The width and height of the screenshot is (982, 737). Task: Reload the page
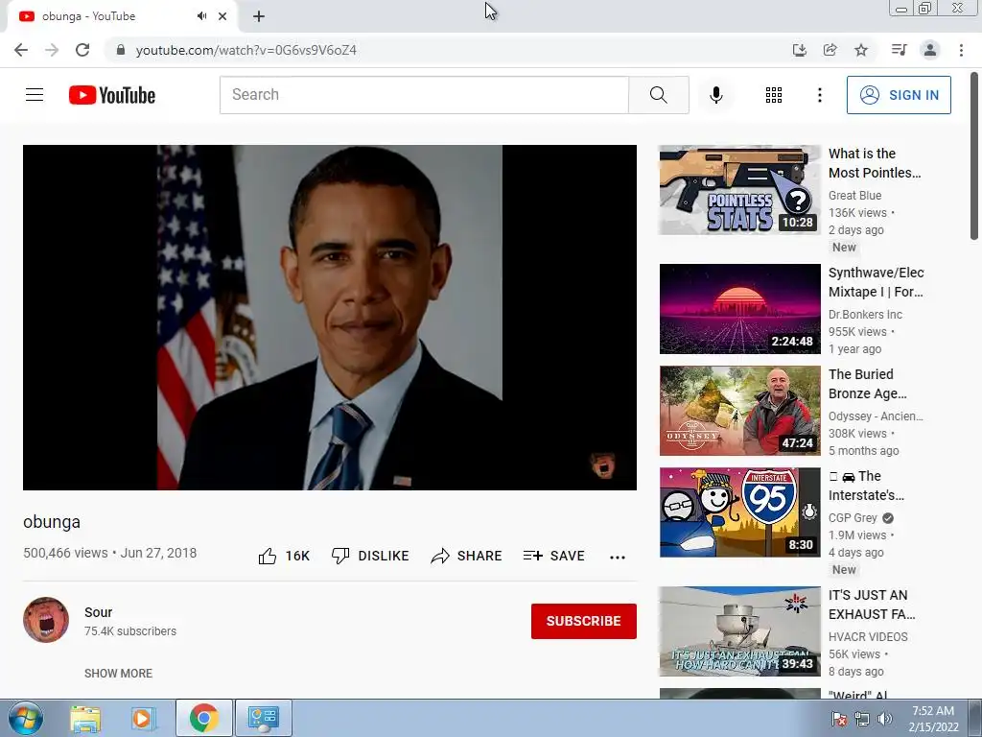pos(82,50)
